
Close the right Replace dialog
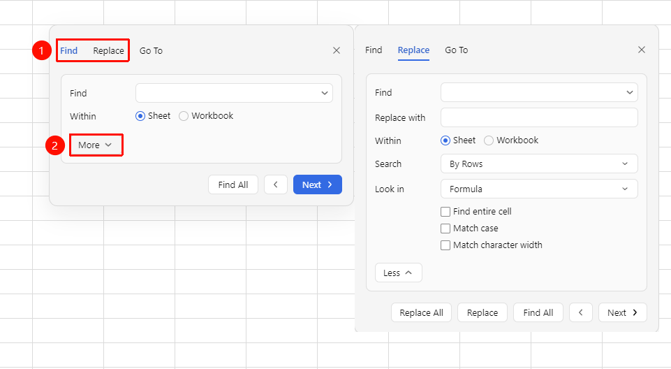point(642,50)
